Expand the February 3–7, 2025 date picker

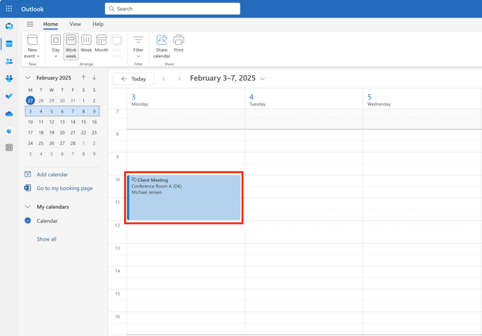coord(263,79)
